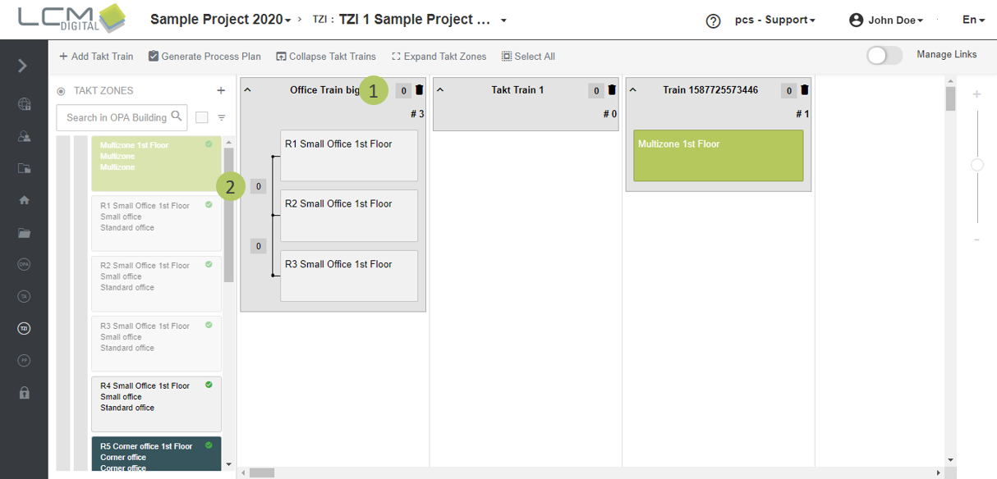Click the zoom slider handle
997x479 pixels.
click(977, 165)
